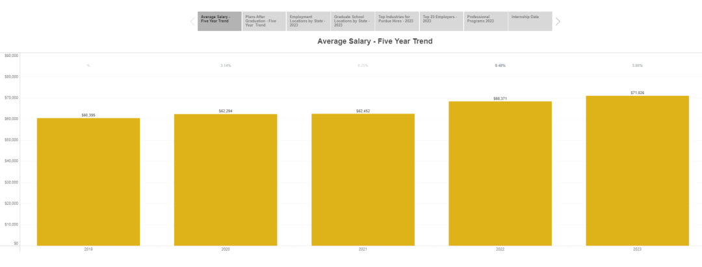Switch to the Internship Data tab
Screen dimensions: 702x267
[530, 21]
